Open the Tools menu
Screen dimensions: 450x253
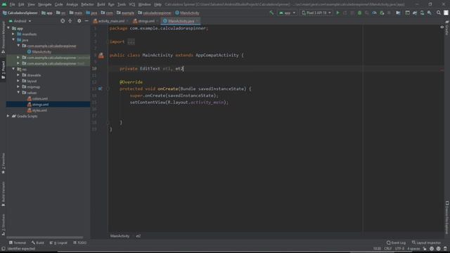(x=122, y=4)
